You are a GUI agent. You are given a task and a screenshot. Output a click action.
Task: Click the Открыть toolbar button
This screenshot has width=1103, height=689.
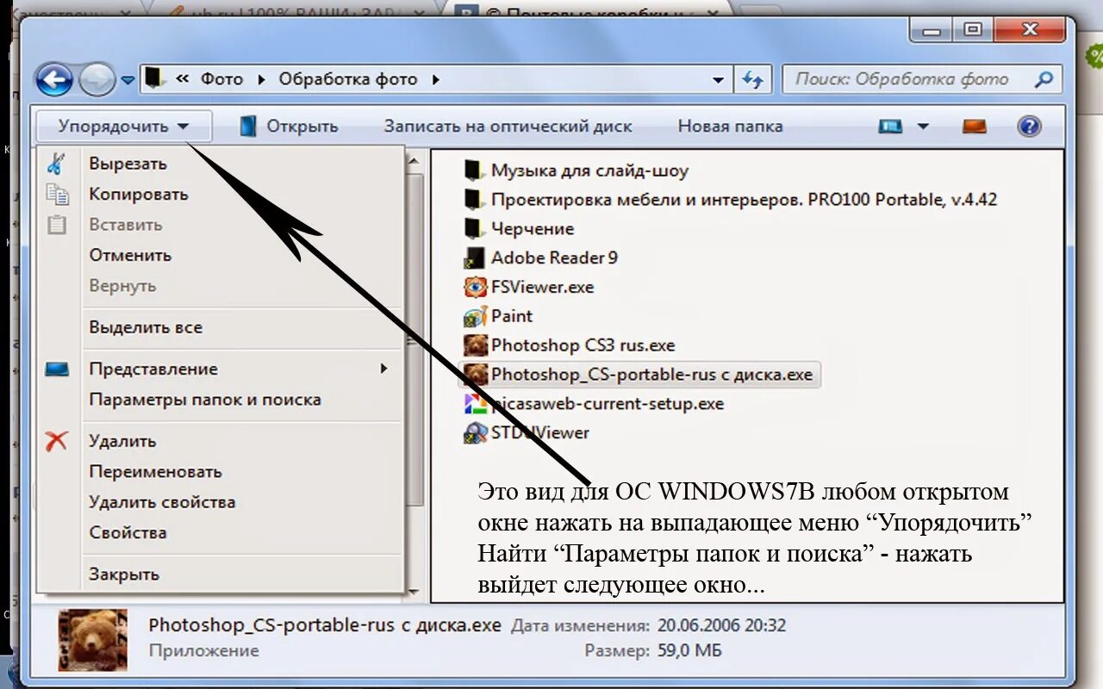coord(289,127)
